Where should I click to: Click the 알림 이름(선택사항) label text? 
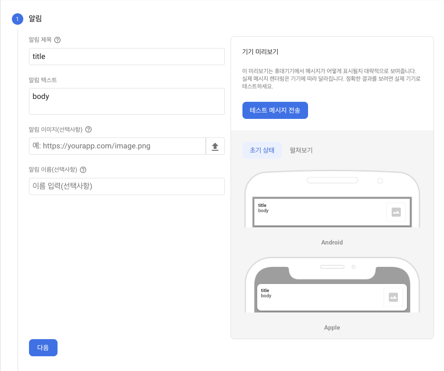point(53,169)
